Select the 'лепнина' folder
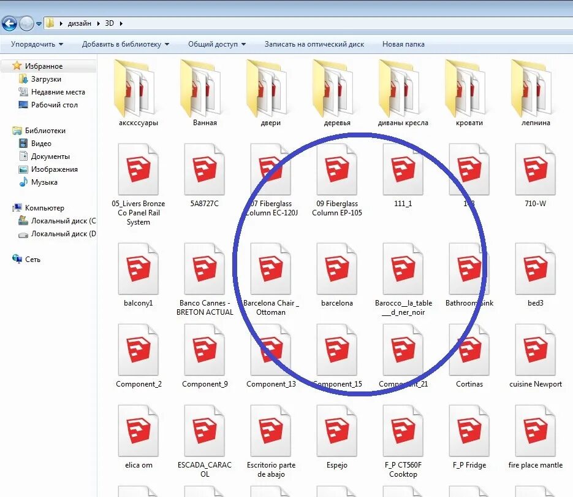 [536, 93]
